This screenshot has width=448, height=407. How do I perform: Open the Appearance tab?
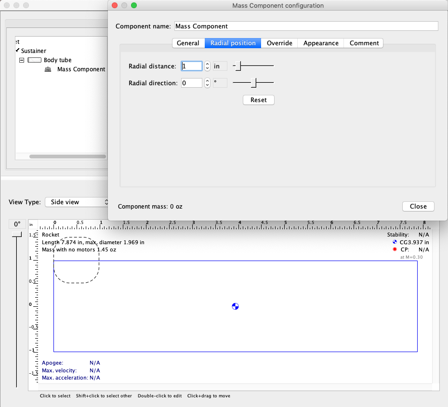320,43
